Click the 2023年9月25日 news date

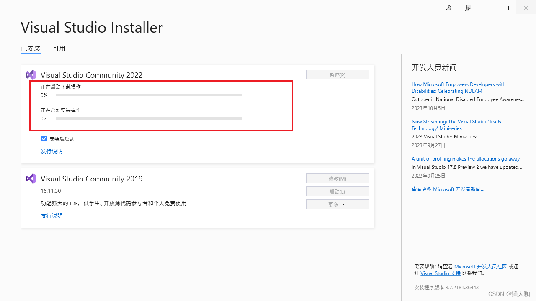(428, 176)
